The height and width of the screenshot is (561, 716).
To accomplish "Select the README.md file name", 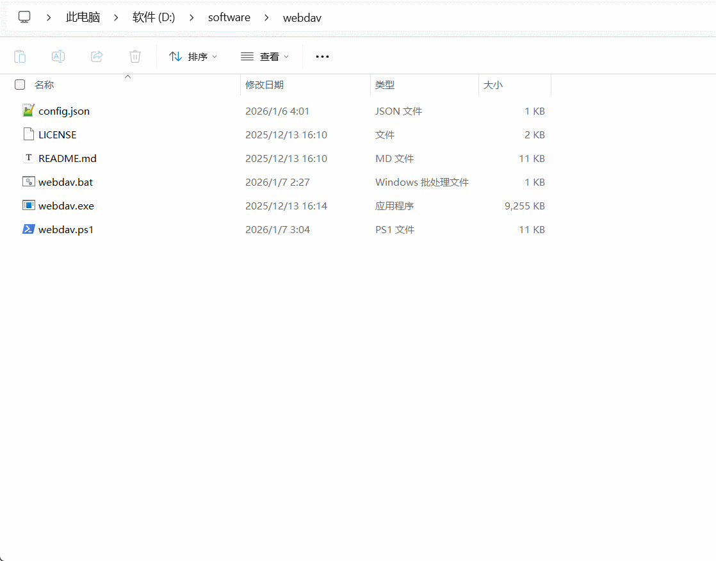I will [68, 158].
